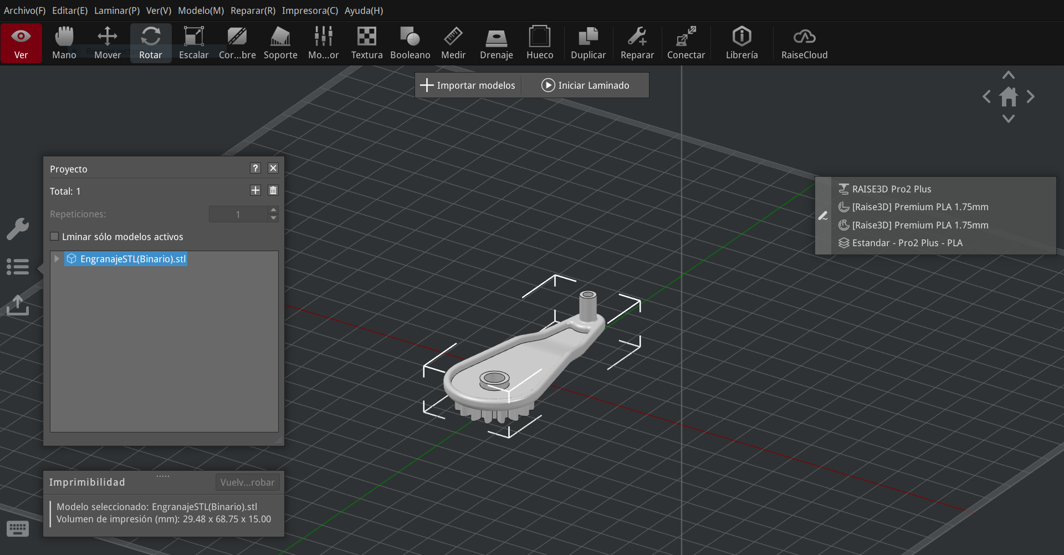Select the Medir measure tool
The image size is (1064, 555).
[x=453, y=43]
